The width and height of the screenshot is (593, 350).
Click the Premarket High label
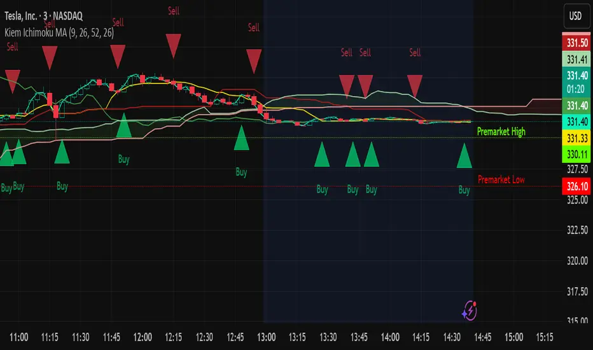(501, 131)
